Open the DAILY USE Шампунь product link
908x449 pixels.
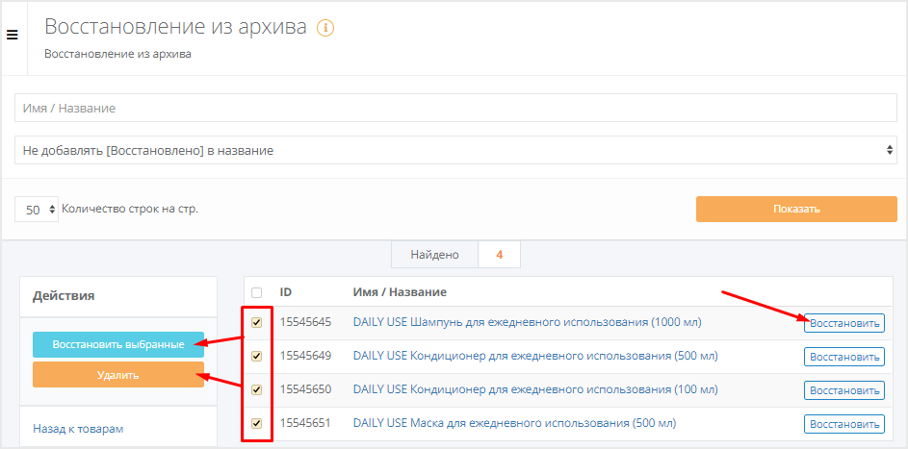pyautogui.click(x=527, y=322)
